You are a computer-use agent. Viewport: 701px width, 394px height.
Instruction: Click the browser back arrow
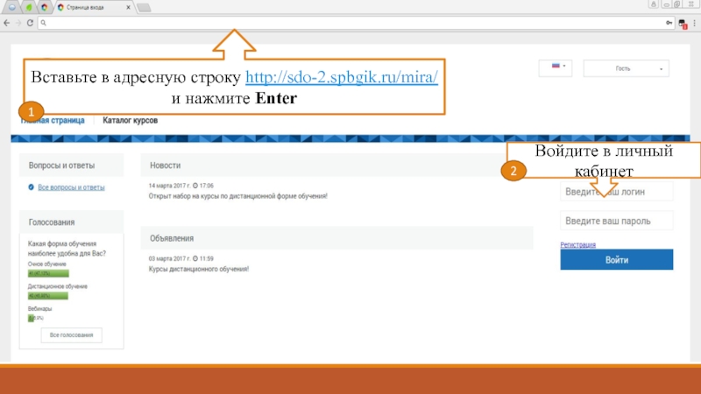click(x=8, y=24)
